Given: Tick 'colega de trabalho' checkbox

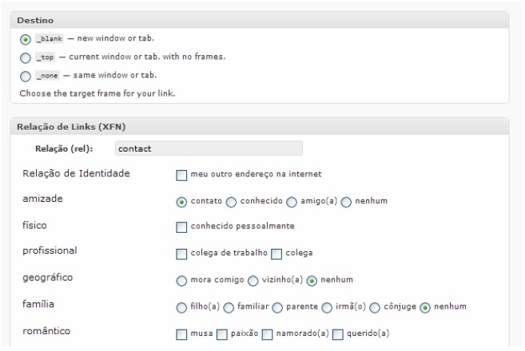Looking at the screenshot, I should point(181,254).
